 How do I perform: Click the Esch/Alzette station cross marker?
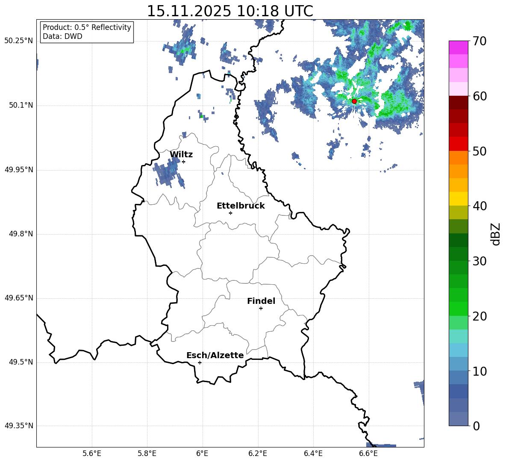click(200, 362)
